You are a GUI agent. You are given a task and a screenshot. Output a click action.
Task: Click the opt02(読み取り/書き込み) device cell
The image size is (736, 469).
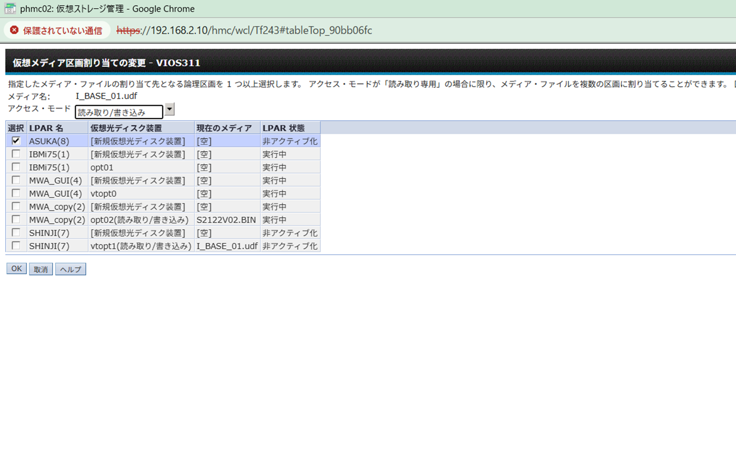click(141, 220)
